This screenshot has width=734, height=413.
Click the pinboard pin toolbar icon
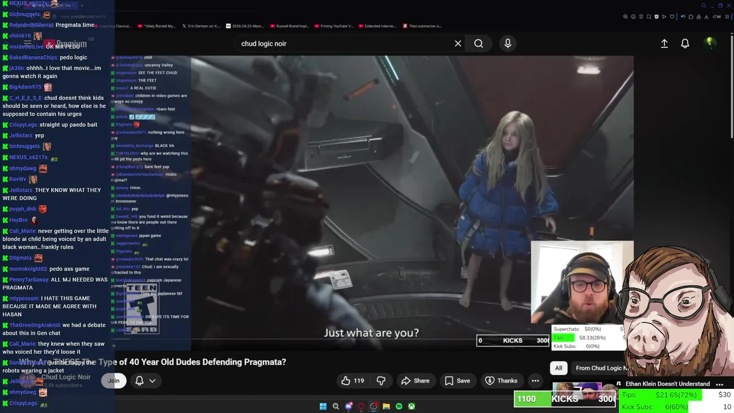[641, 17]
